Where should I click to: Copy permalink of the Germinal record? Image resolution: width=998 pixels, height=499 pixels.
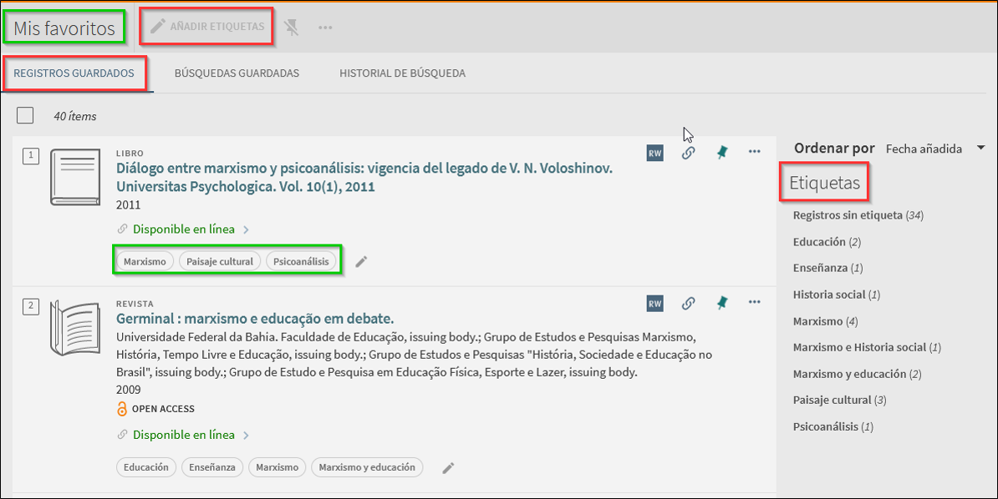coord(688,304)
